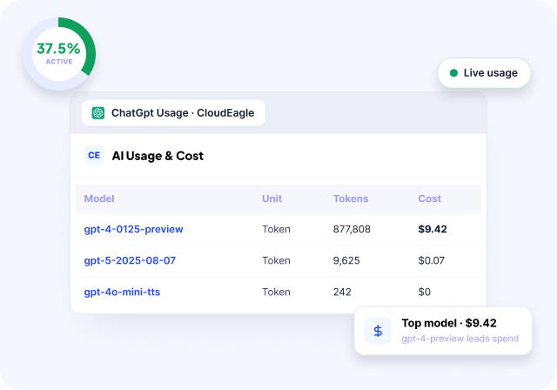
Task: Click the 242 tokens value
Action: 342,292
